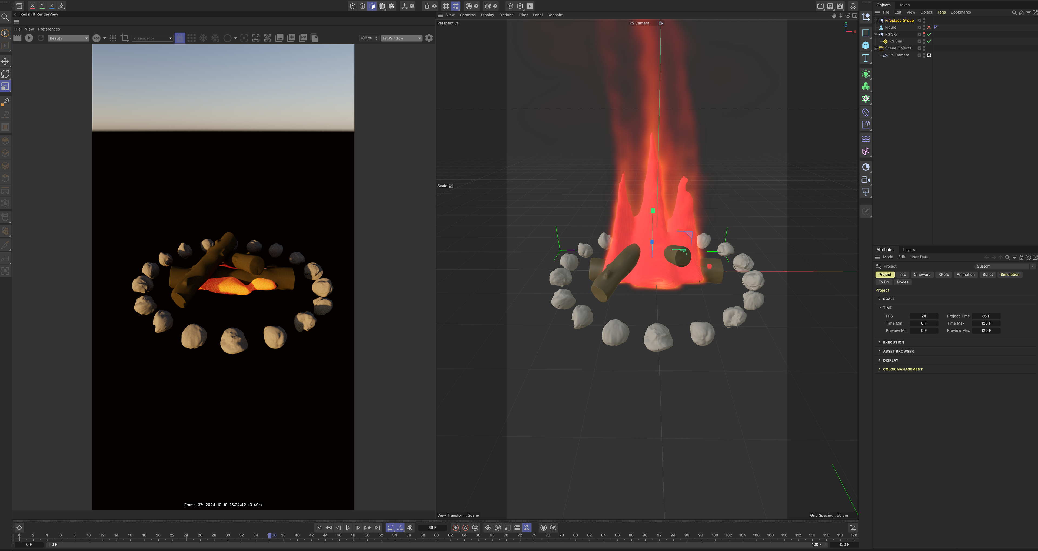Open RenderView settings gear icon
Image resolution: width=1038 pixels, height=551 pixels.
pyautogui.click(x=429, y=38)
